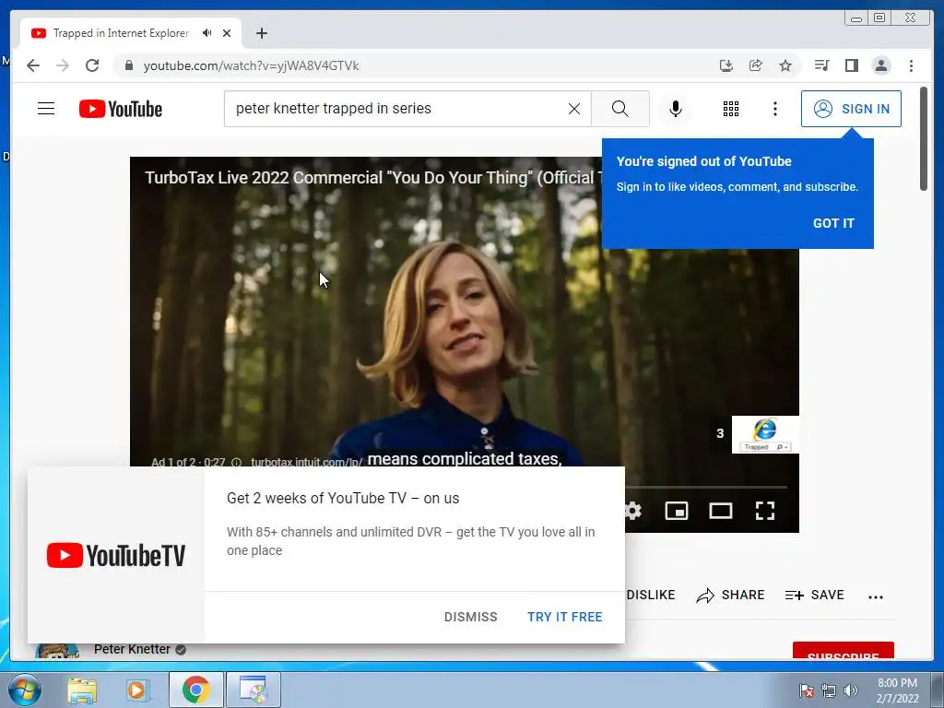Click DISMISS on the YouTube TV promo
The height and width of the screenshot is (708, 944).
click(471, 617)
